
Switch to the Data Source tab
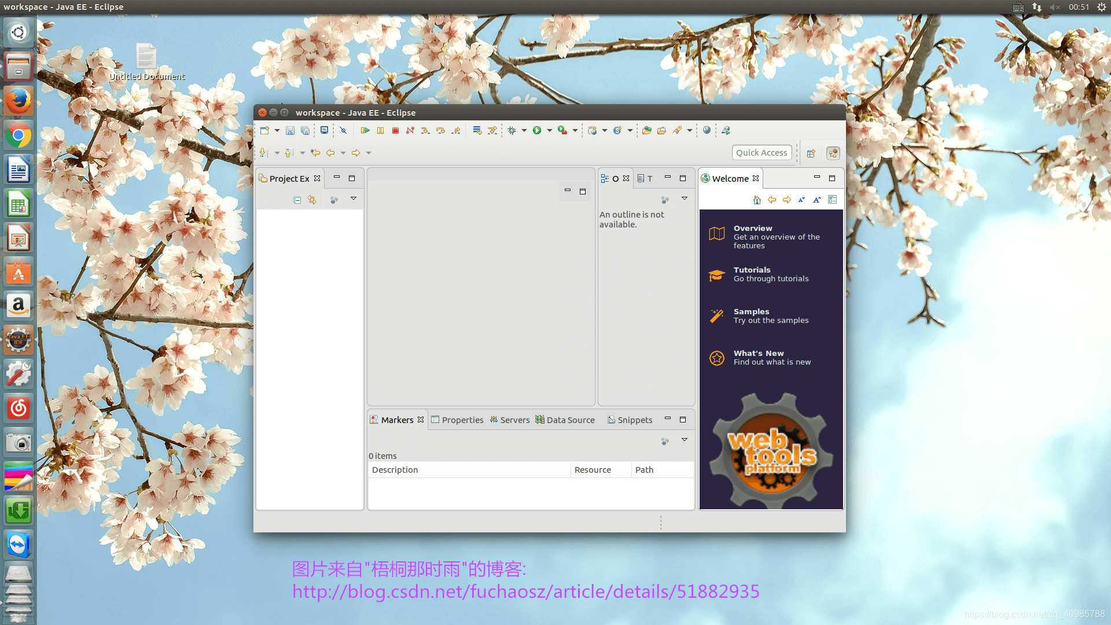pos(565,420)
